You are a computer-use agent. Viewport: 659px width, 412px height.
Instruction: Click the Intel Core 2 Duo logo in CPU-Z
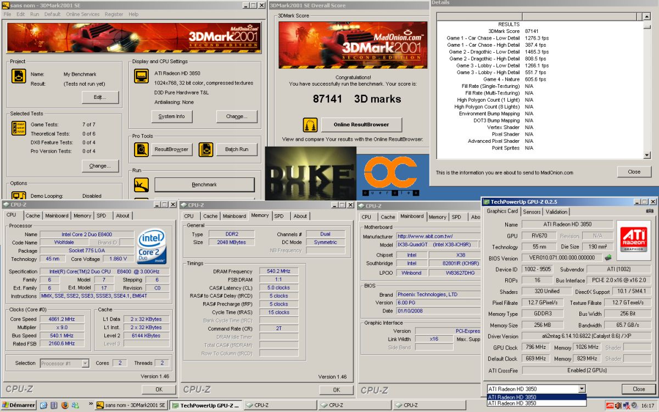(x=152, y=247)
